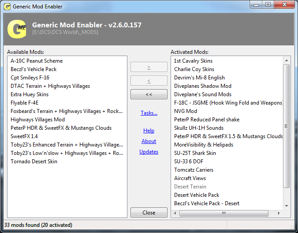Select greyed-out Desert Terrain mod
The image size is (298, 233).
190,186
